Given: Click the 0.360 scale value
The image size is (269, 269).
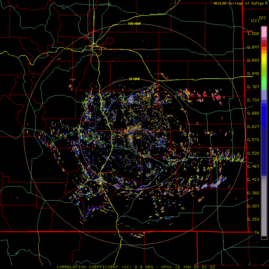Looking at the screenshot, I should coord(253,193).
